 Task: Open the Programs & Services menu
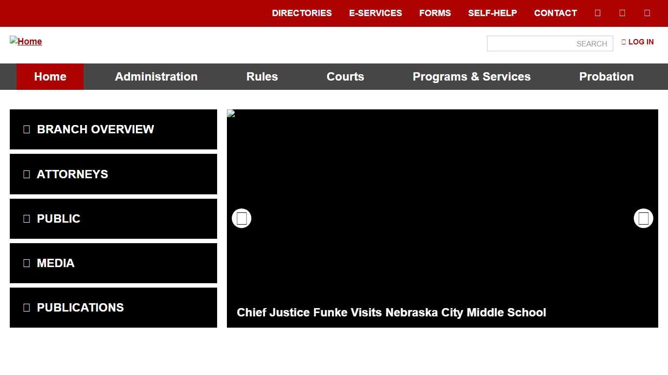tap(471, 77)
